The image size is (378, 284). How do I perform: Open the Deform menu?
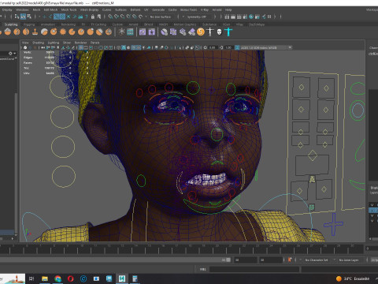[135, 9]
